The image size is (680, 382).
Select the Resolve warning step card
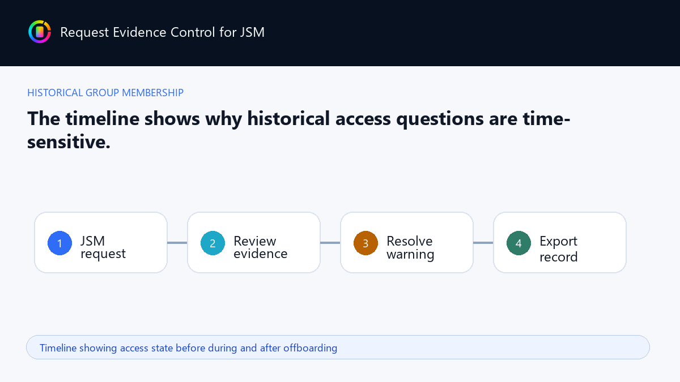click(407, 243)
